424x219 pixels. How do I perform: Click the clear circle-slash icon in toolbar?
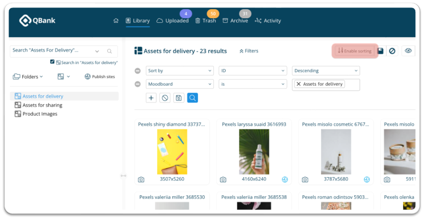(x=392, y=51)
